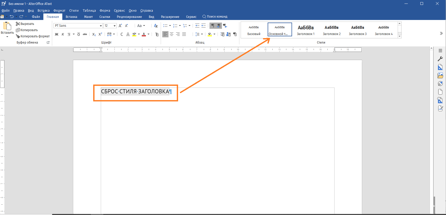This screenshot has width=446, height=215.
Task: Switch to Рецензирование ribbon tab
Action: click(x=129, y=17)
